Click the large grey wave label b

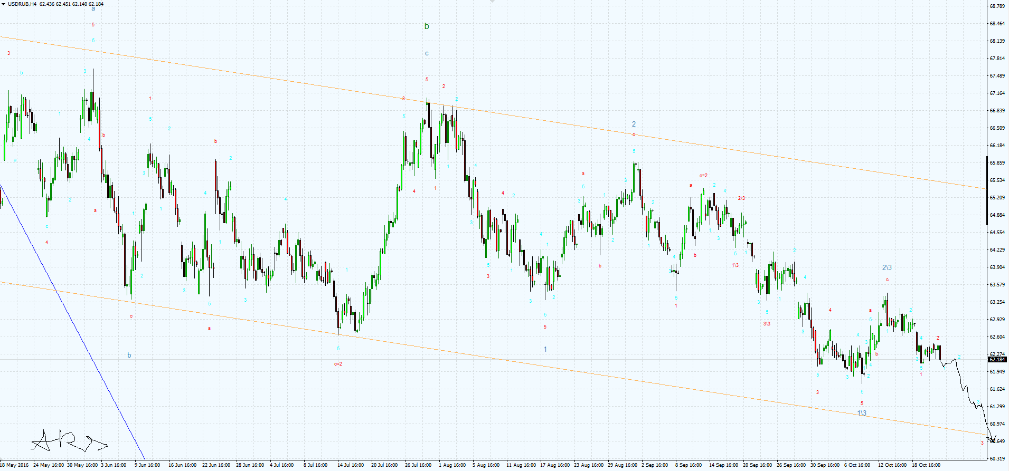(129, 355)
